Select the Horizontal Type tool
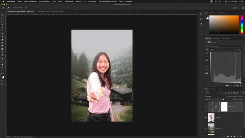This screenshot has height=138, width=245. [2, 55]
